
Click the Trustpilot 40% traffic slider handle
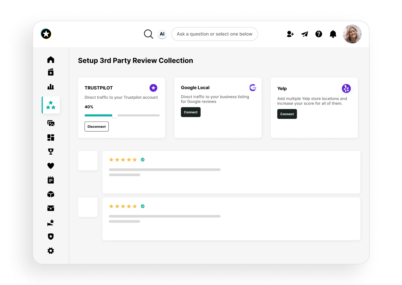tap(115, 115)
